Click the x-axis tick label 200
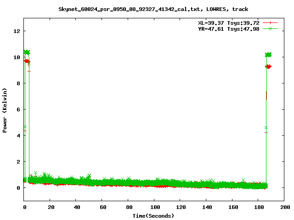Image resolution: width=294 pixels, height=220 pixels. click(284, 207)
